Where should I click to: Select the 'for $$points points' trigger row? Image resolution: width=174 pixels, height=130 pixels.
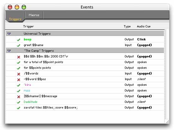(85, 68)
